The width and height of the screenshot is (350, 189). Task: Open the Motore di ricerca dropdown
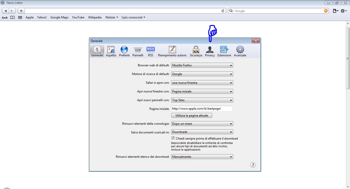point(202,74)
